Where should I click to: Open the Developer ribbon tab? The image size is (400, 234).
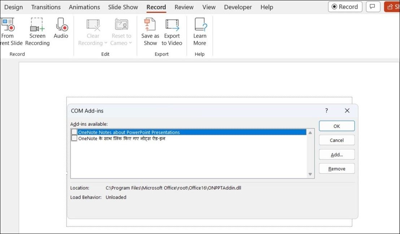tap(238, 7)
